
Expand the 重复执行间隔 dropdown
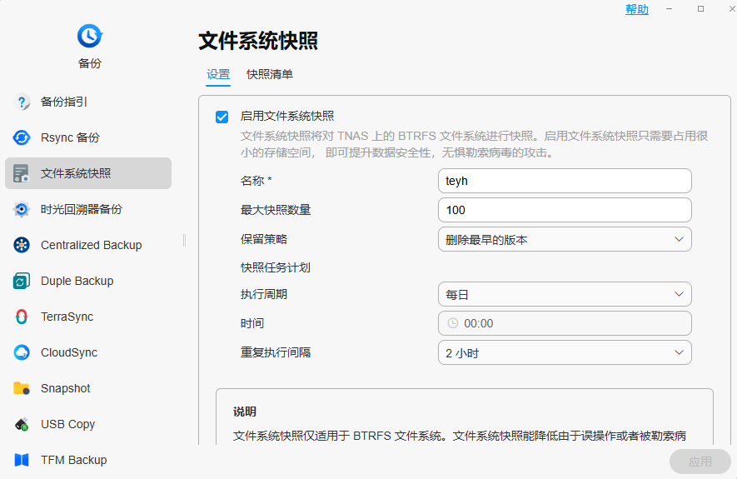pyautogui.click(x=565, y=353)
